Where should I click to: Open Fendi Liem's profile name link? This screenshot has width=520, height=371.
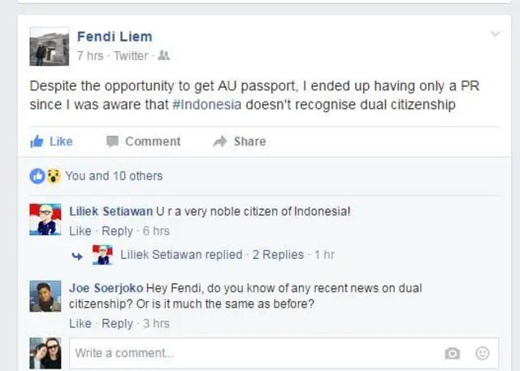pyautogui.click(x=115, y=37)
